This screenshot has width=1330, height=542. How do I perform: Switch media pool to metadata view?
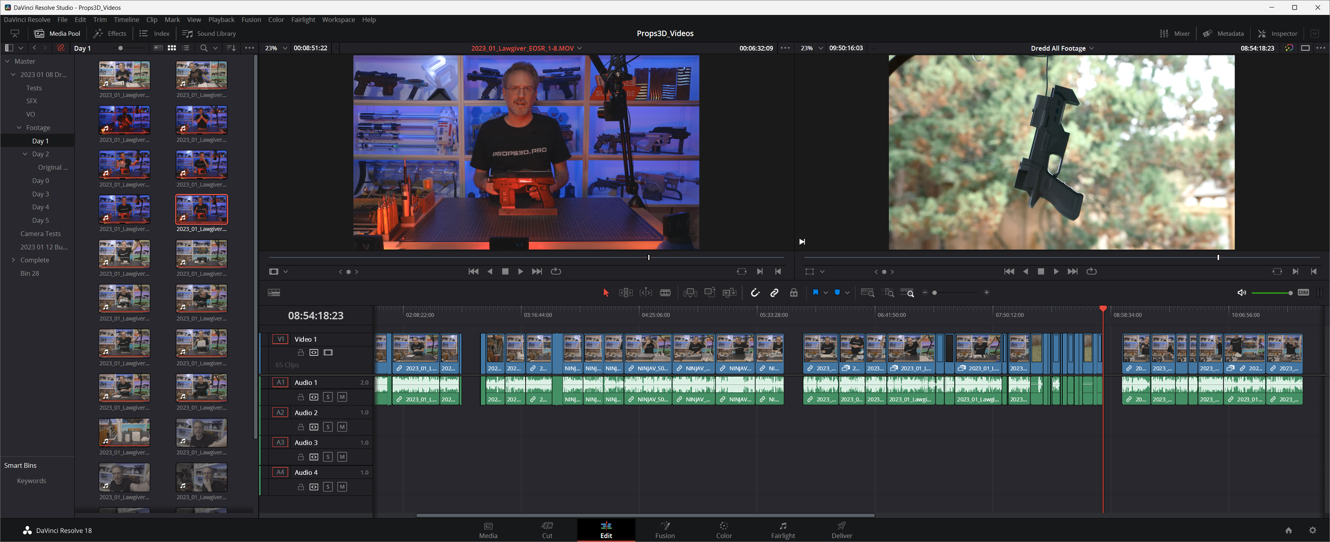(x=158, y=48)
